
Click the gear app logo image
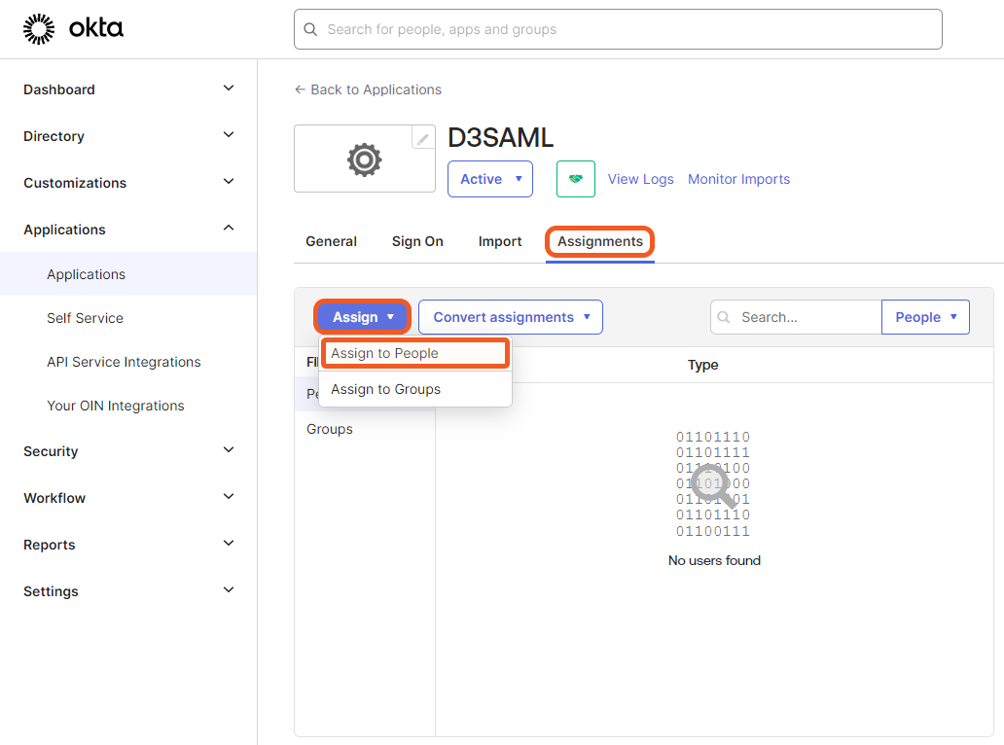[364, 160]
